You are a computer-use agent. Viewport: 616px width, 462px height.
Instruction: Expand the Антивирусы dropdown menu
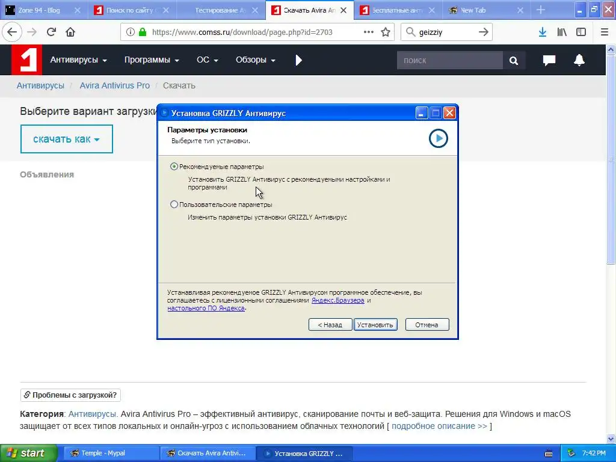(79, 60)
